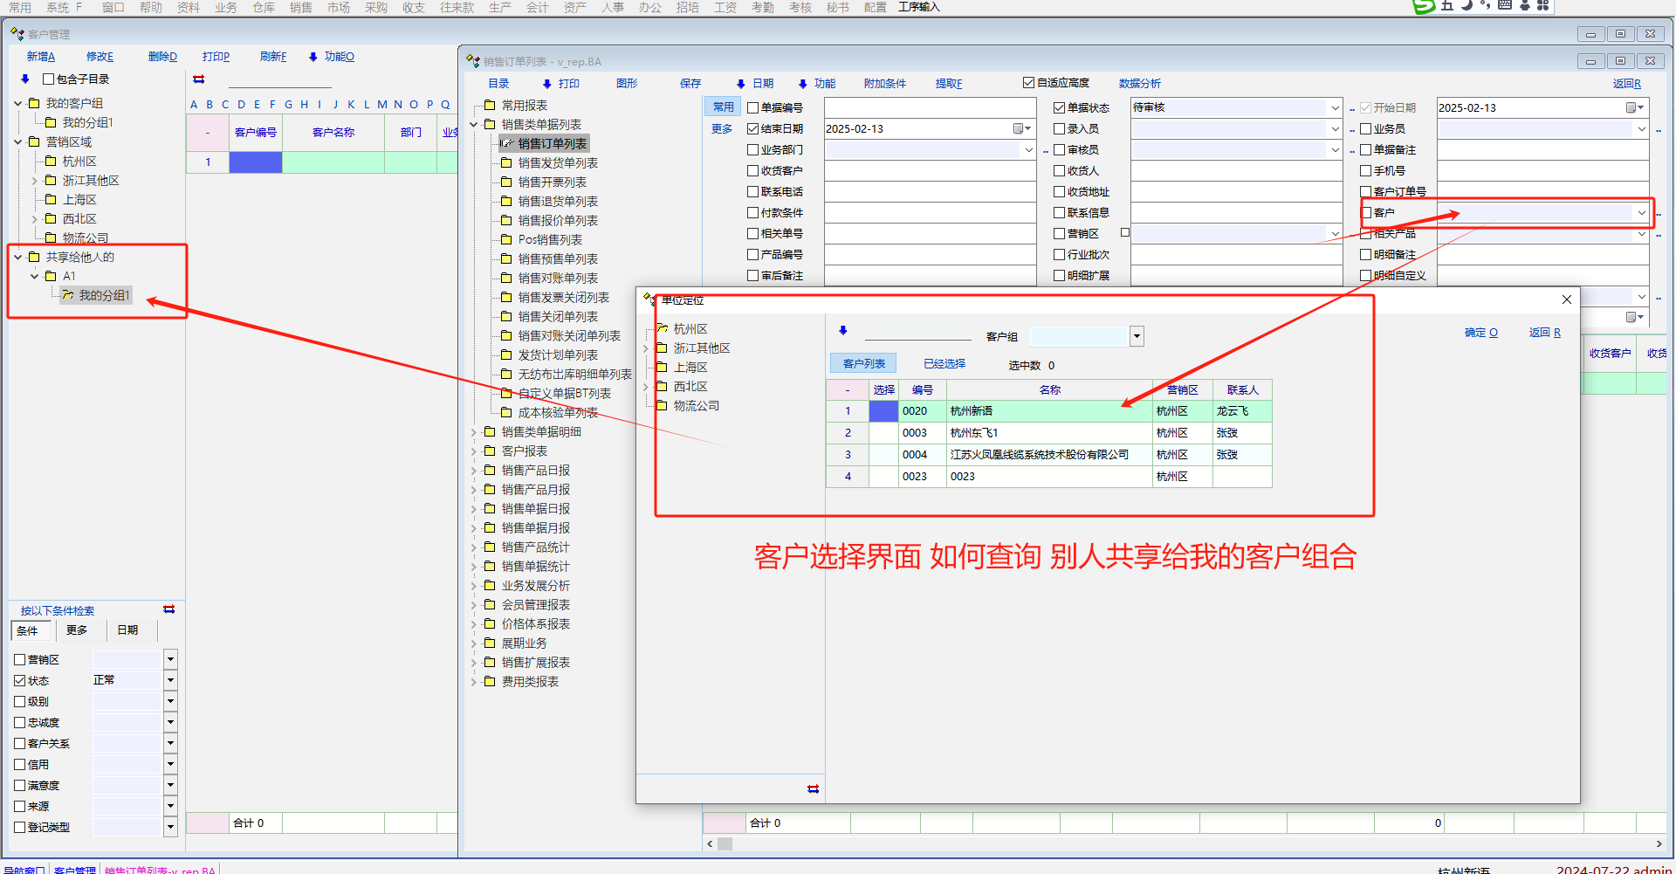The height and width of the screenshot is (874, 1676).
Task: Uncheck the 自适应高度 checkbox
Action: click(1028, 83)
